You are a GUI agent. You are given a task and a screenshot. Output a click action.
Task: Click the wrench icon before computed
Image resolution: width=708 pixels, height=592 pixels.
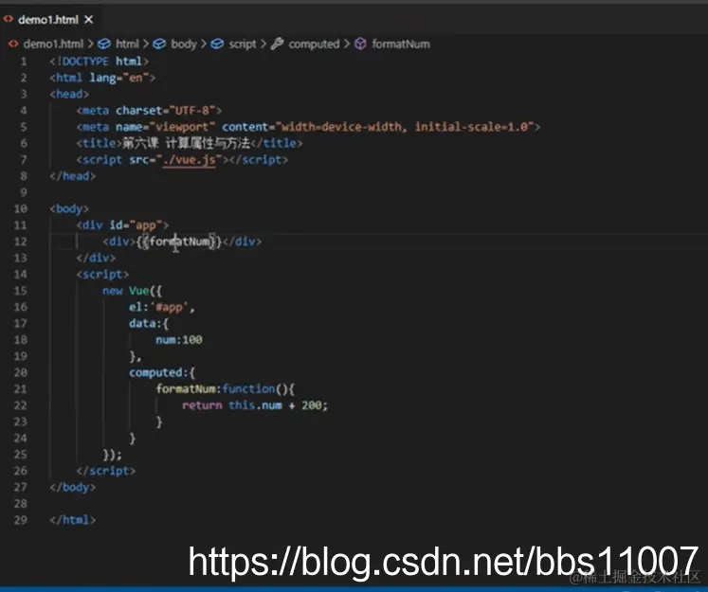[277, 44]
